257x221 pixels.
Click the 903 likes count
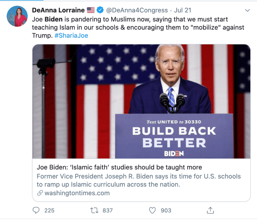[166, 210]
